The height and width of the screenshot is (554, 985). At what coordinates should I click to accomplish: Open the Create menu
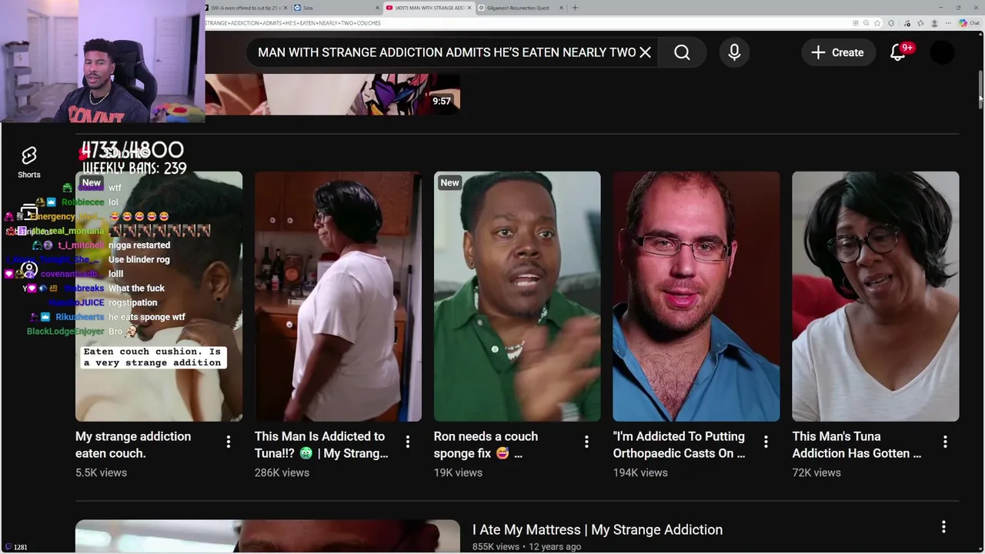837,52
